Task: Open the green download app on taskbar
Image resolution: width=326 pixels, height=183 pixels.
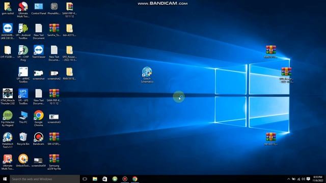Action: pyautogui.click(x=115, y=179)
